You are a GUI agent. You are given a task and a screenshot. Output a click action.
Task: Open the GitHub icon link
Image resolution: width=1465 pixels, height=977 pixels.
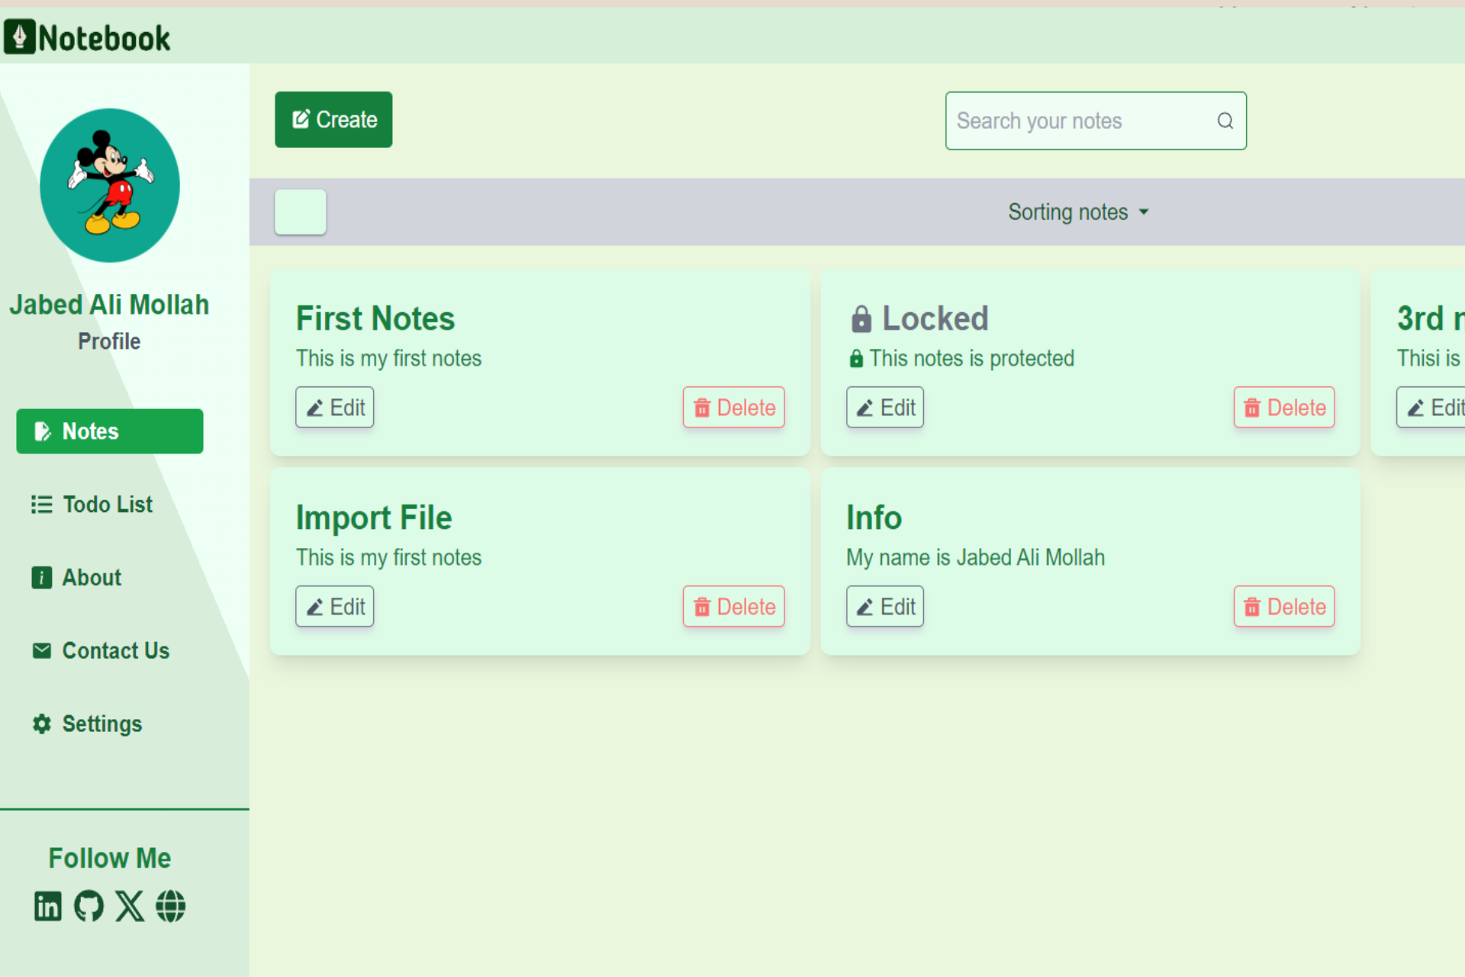click(89, 906)
